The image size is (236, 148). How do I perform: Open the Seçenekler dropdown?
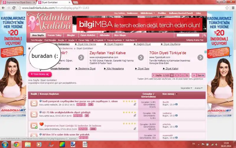click(186, 88)
